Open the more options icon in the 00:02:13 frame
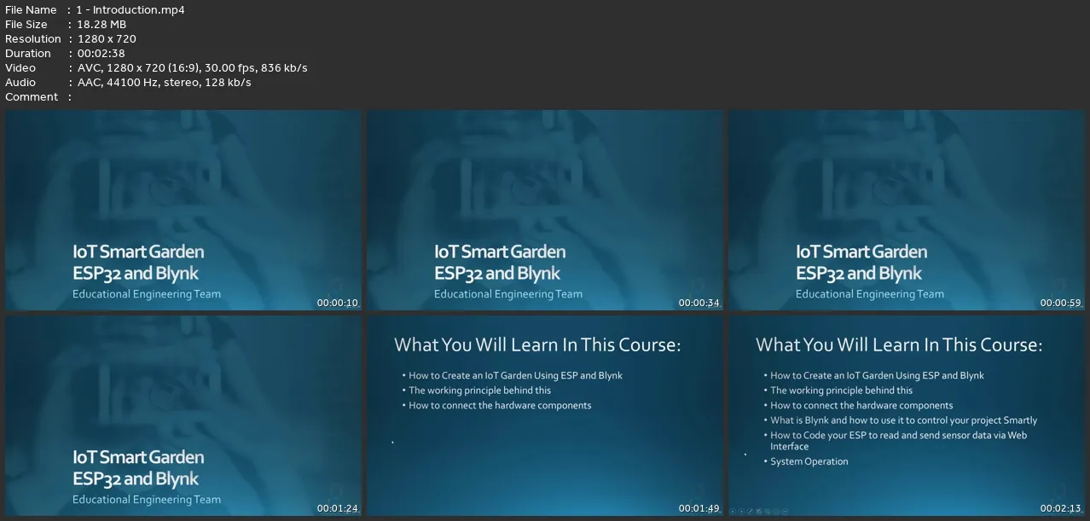 786,512
